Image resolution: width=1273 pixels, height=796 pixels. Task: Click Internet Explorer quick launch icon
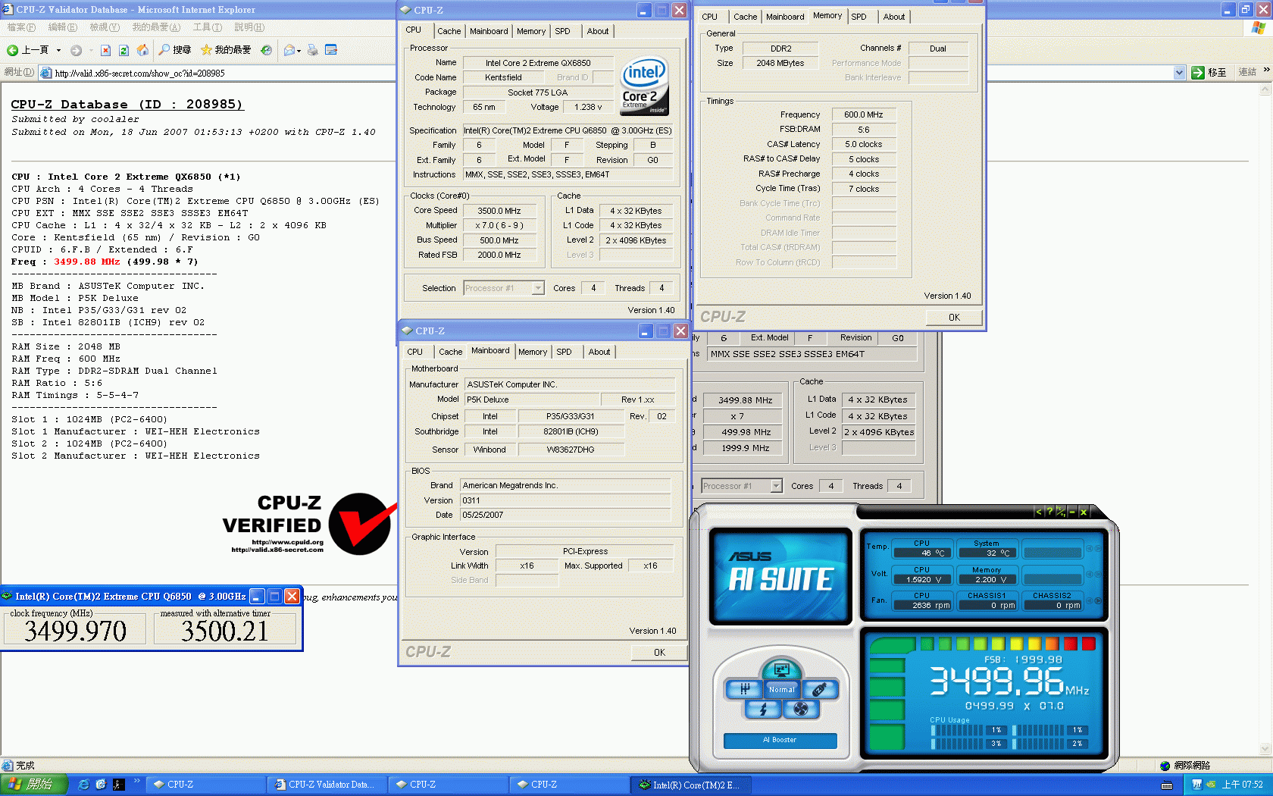point(84,785)
